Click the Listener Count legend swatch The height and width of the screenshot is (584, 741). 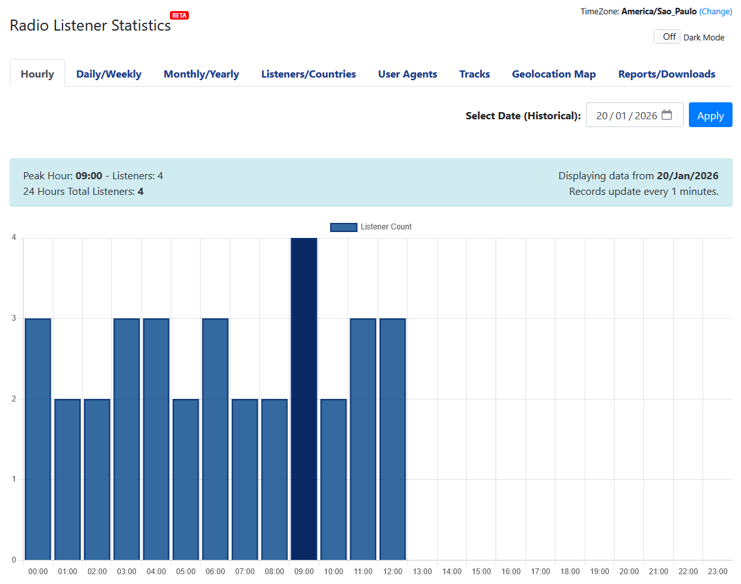coord(343,227)
